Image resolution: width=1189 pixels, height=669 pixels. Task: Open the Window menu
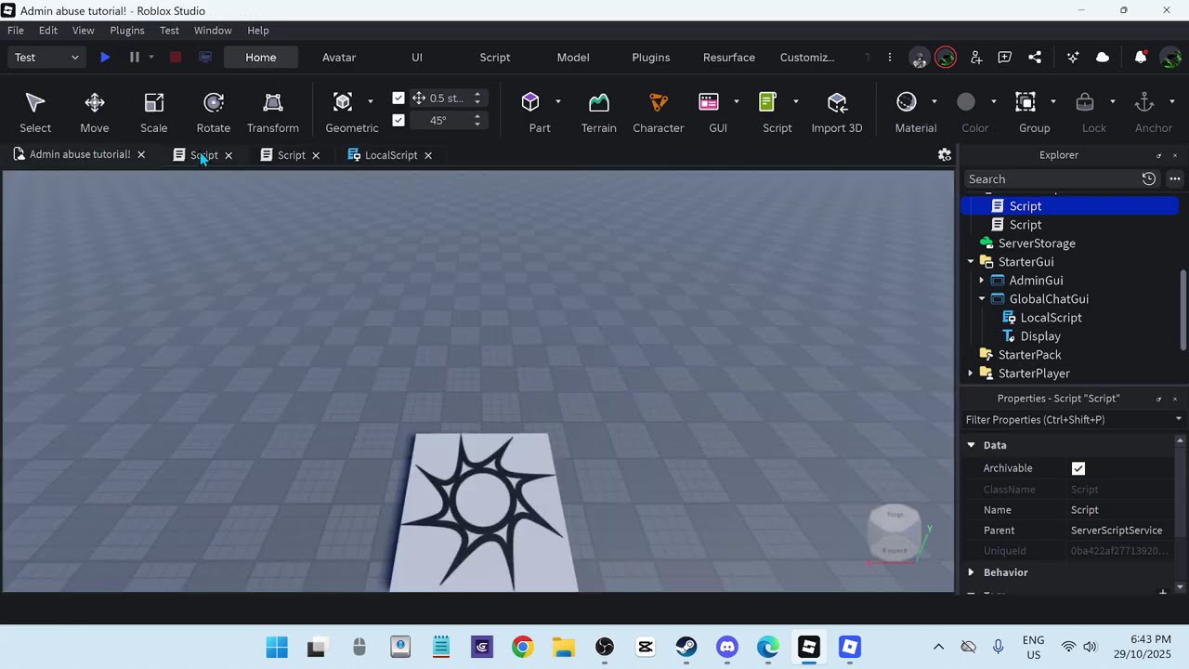point(213,31)
